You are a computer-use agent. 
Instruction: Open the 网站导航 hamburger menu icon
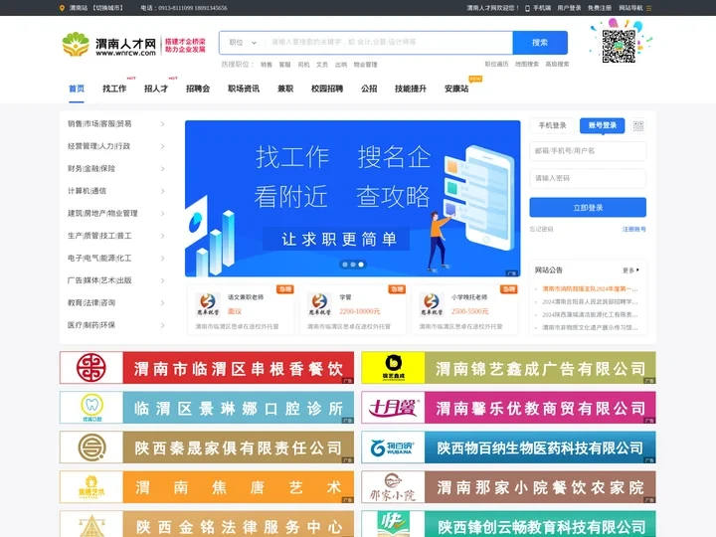pos(648,8)
